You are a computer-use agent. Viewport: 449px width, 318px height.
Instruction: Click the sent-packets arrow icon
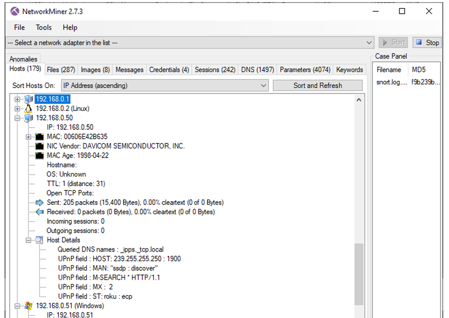40,203
